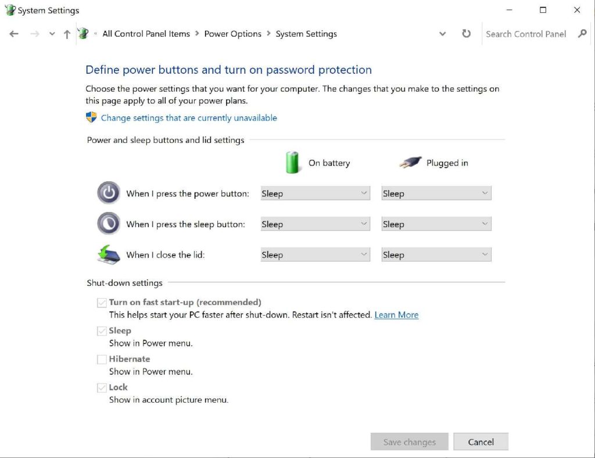This screenshot has width=595, height=458.
Task: Click the Power Options icon in the address bar
Action: 83,34
